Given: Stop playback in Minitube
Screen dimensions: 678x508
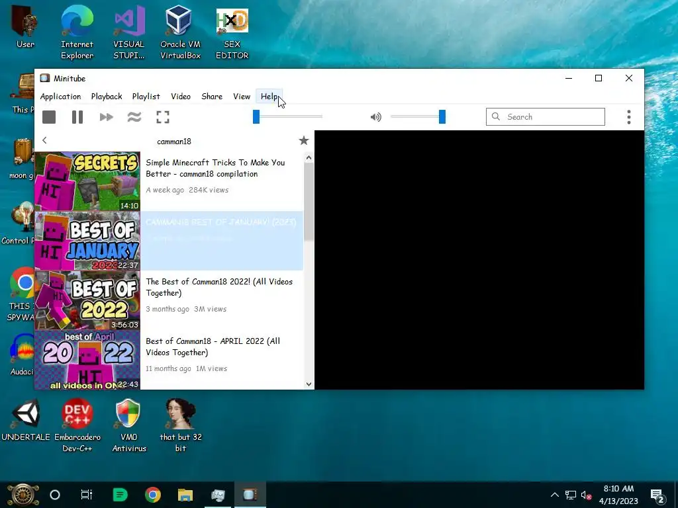Looking at the screenshot, I should (49, 117).
